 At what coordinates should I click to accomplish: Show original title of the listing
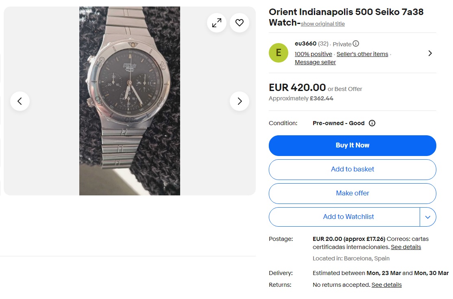(322, 24)
